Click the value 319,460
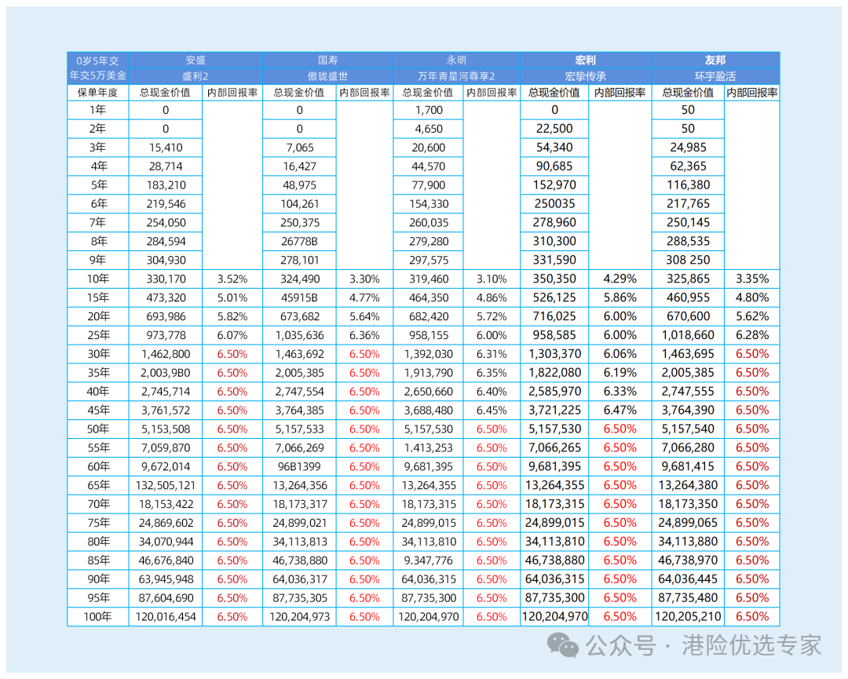Image resolution: width=848 pixels, height=679 pixels. tap(429, 279)
